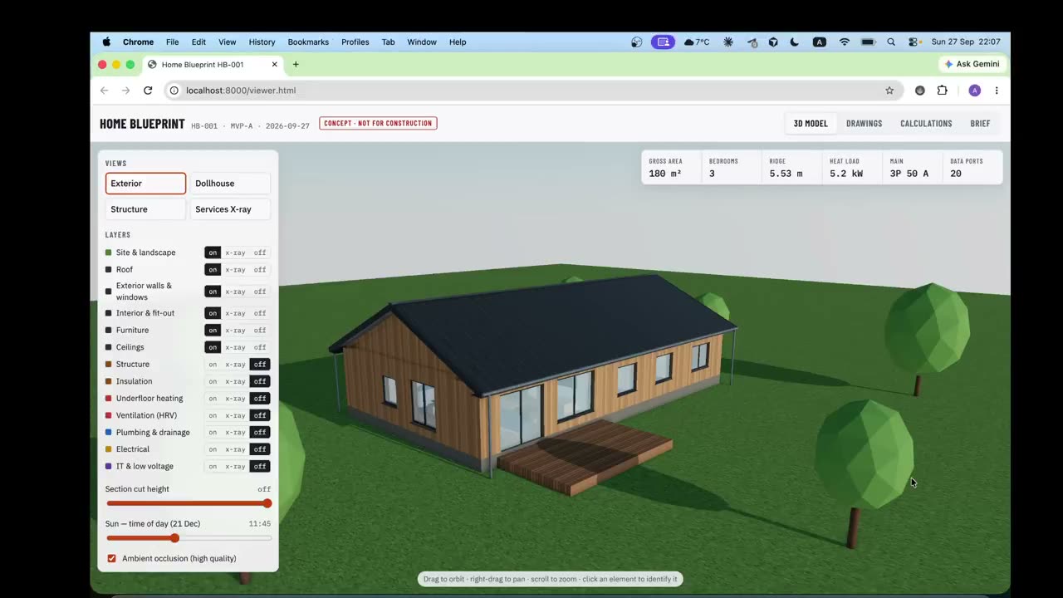
Task: Open the Wi-Fi status icon
Action: 845,42
